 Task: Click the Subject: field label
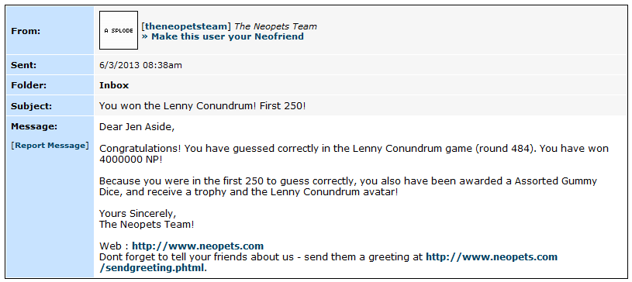click(32, 106)
